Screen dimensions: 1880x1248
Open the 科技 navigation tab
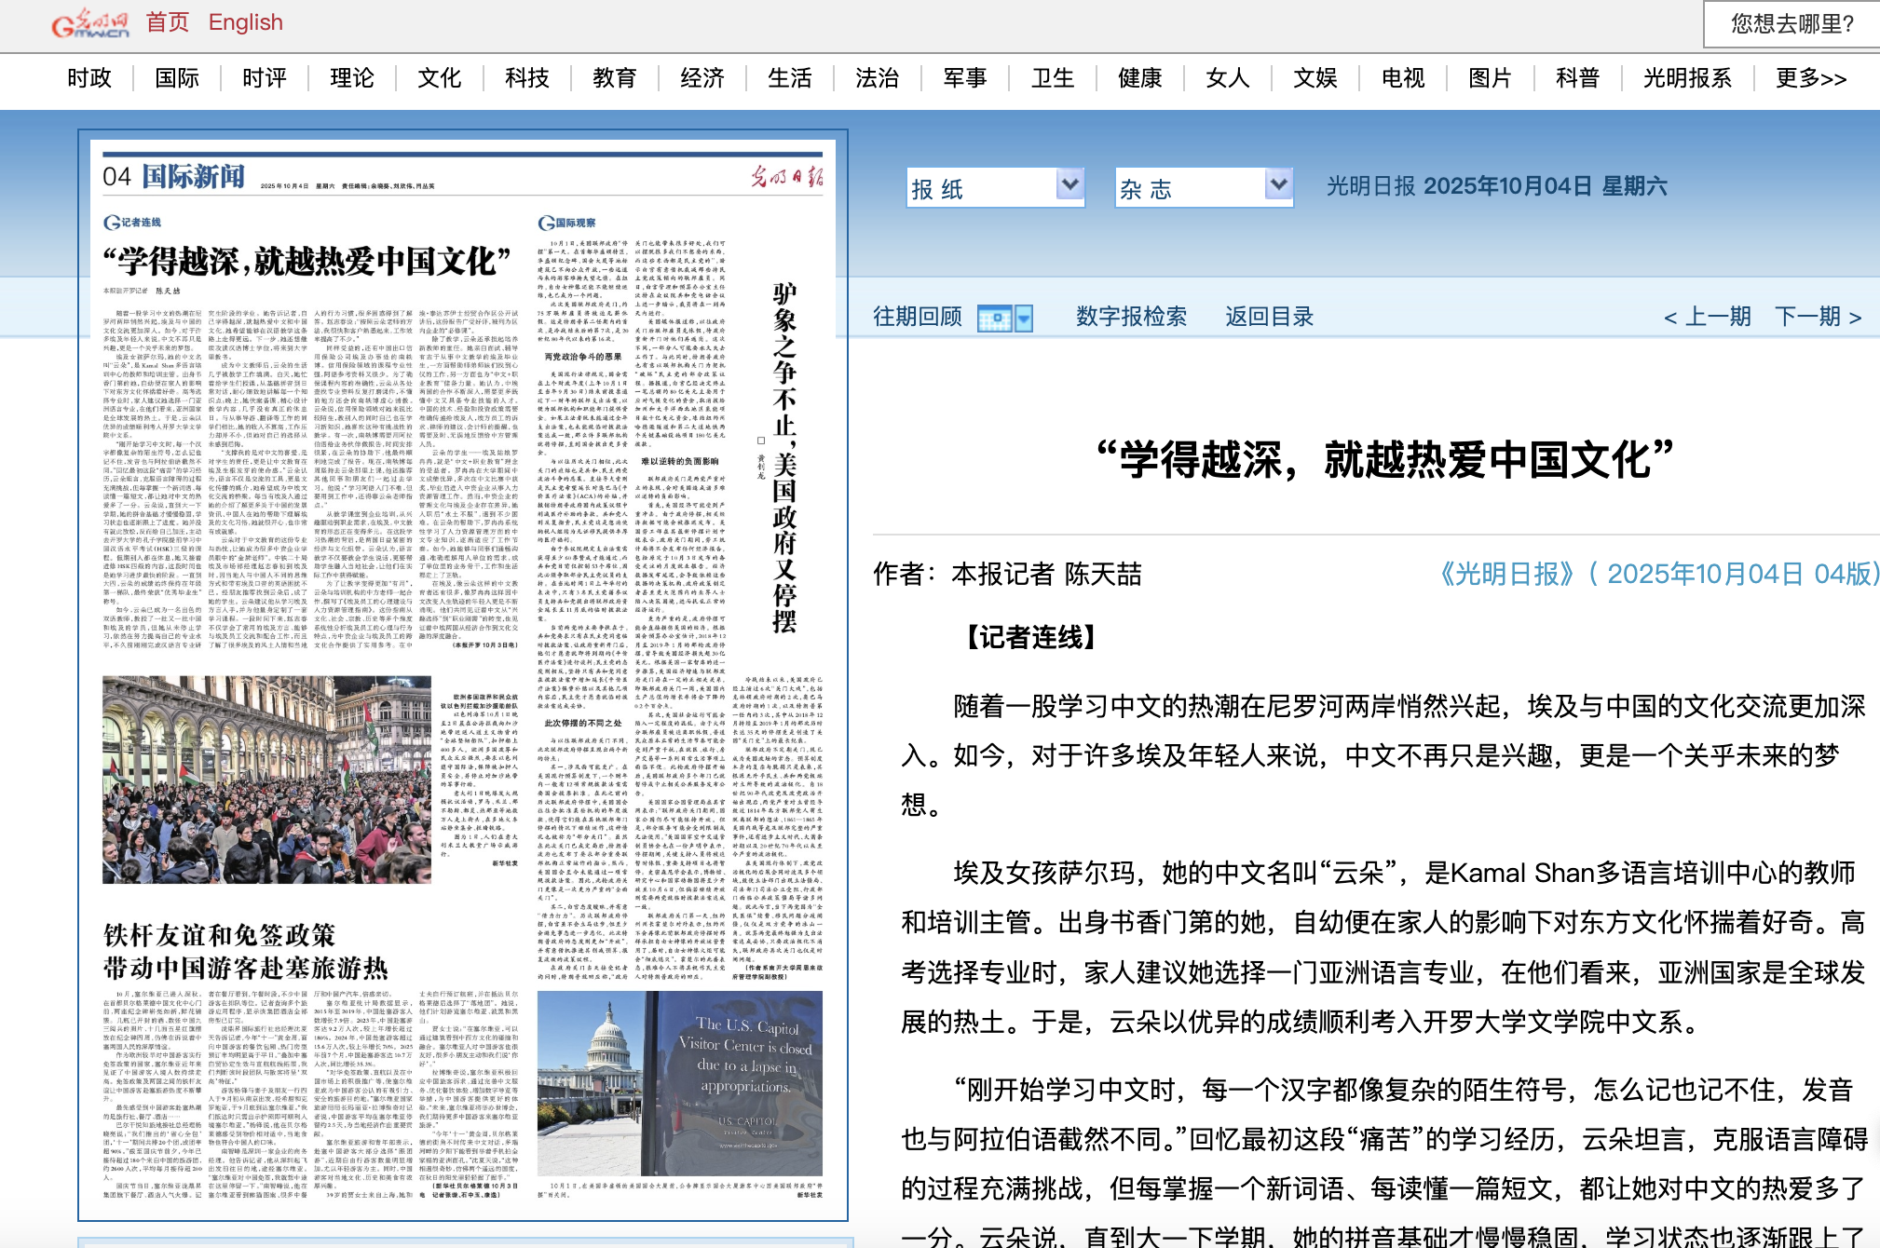[x=527, y=78]
